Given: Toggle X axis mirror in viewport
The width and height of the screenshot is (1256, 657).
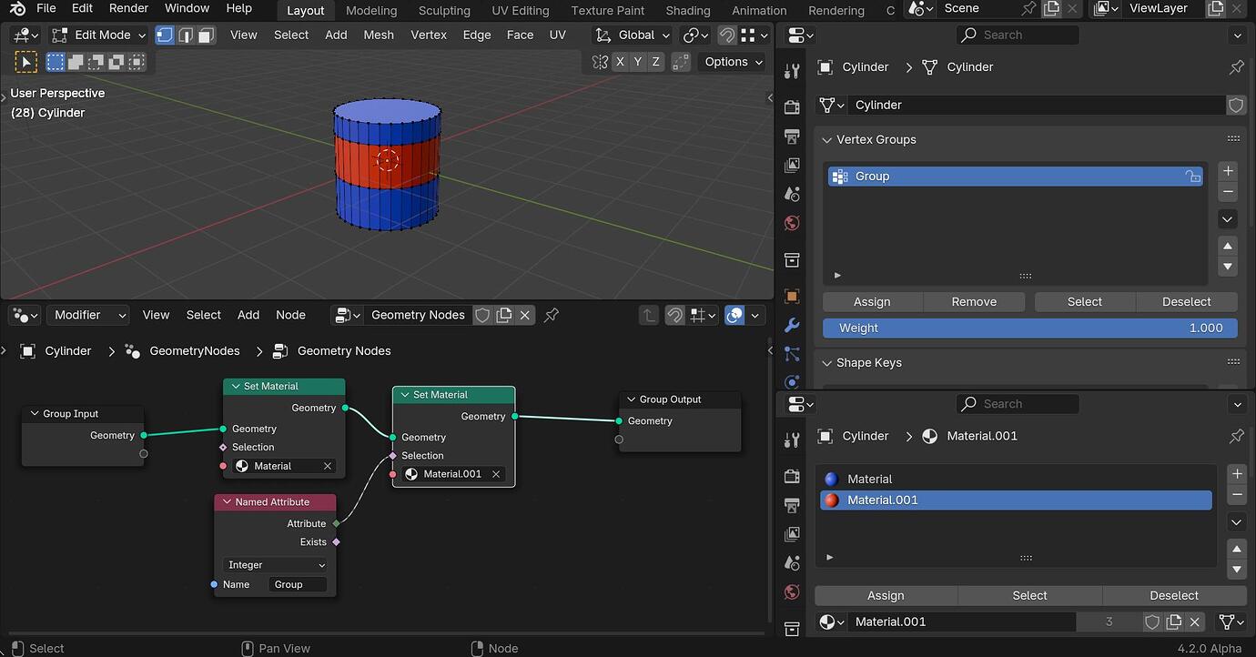Looking at the screenshot, I should [x=621, y=62].
